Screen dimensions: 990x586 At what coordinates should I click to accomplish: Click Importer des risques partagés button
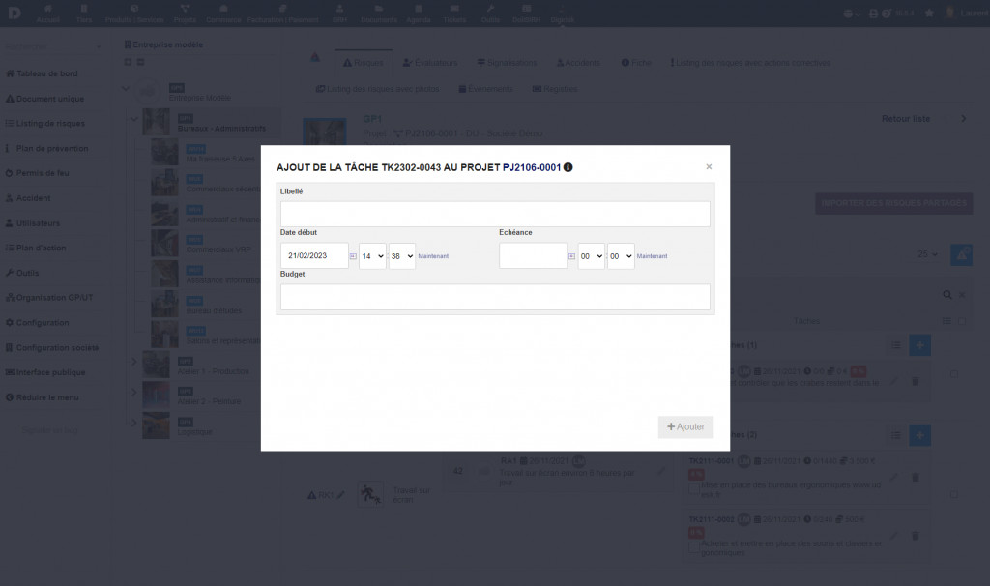[x=894, y=203]
